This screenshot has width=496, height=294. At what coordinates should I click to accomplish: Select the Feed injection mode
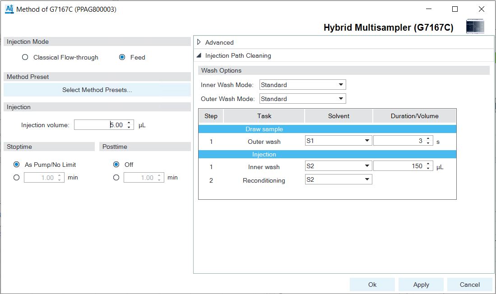click(x=122, y=57)
